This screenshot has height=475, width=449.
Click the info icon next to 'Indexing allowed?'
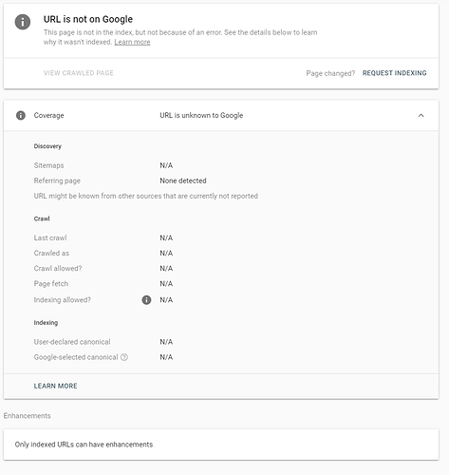pyautogui.click(x=146, y=299)
